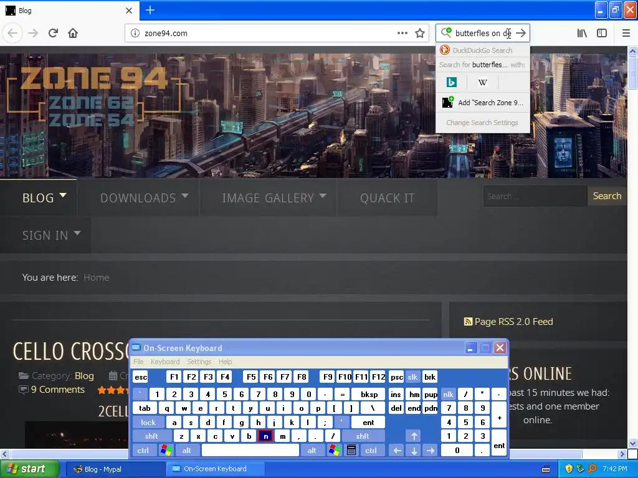This screenshot has width=638, height=478.
Task: Click the browser search box text field
Action: [483, 33]
